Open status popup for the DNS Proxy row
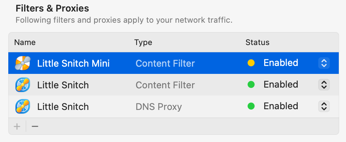This screenshot has height=142, width=346. coord(324,106)
